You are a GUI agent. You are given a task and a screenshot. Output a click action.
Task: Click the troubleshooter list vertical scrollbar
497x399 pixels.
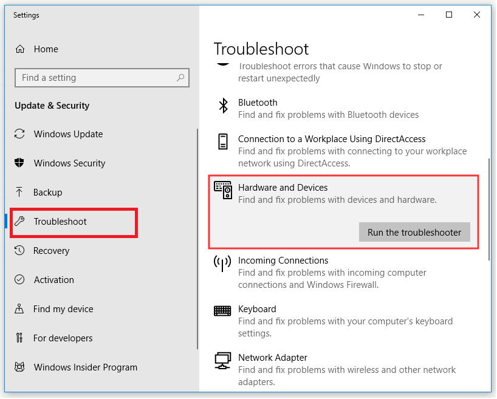[490, 210]
